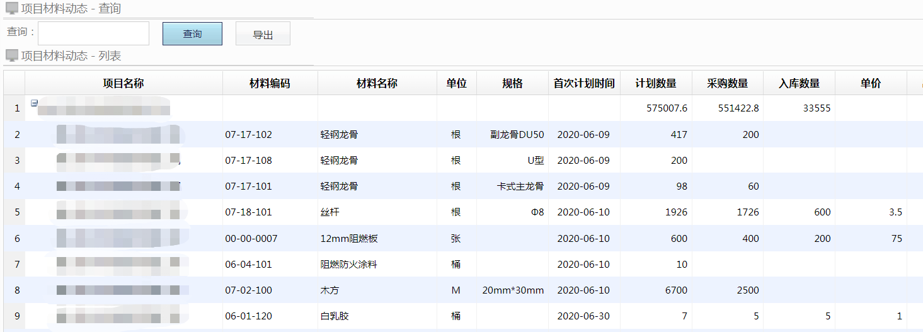This screenshot has height=332, width=923.
Task: Select the 丝杆 material row
Action: (x=330, y=212)
